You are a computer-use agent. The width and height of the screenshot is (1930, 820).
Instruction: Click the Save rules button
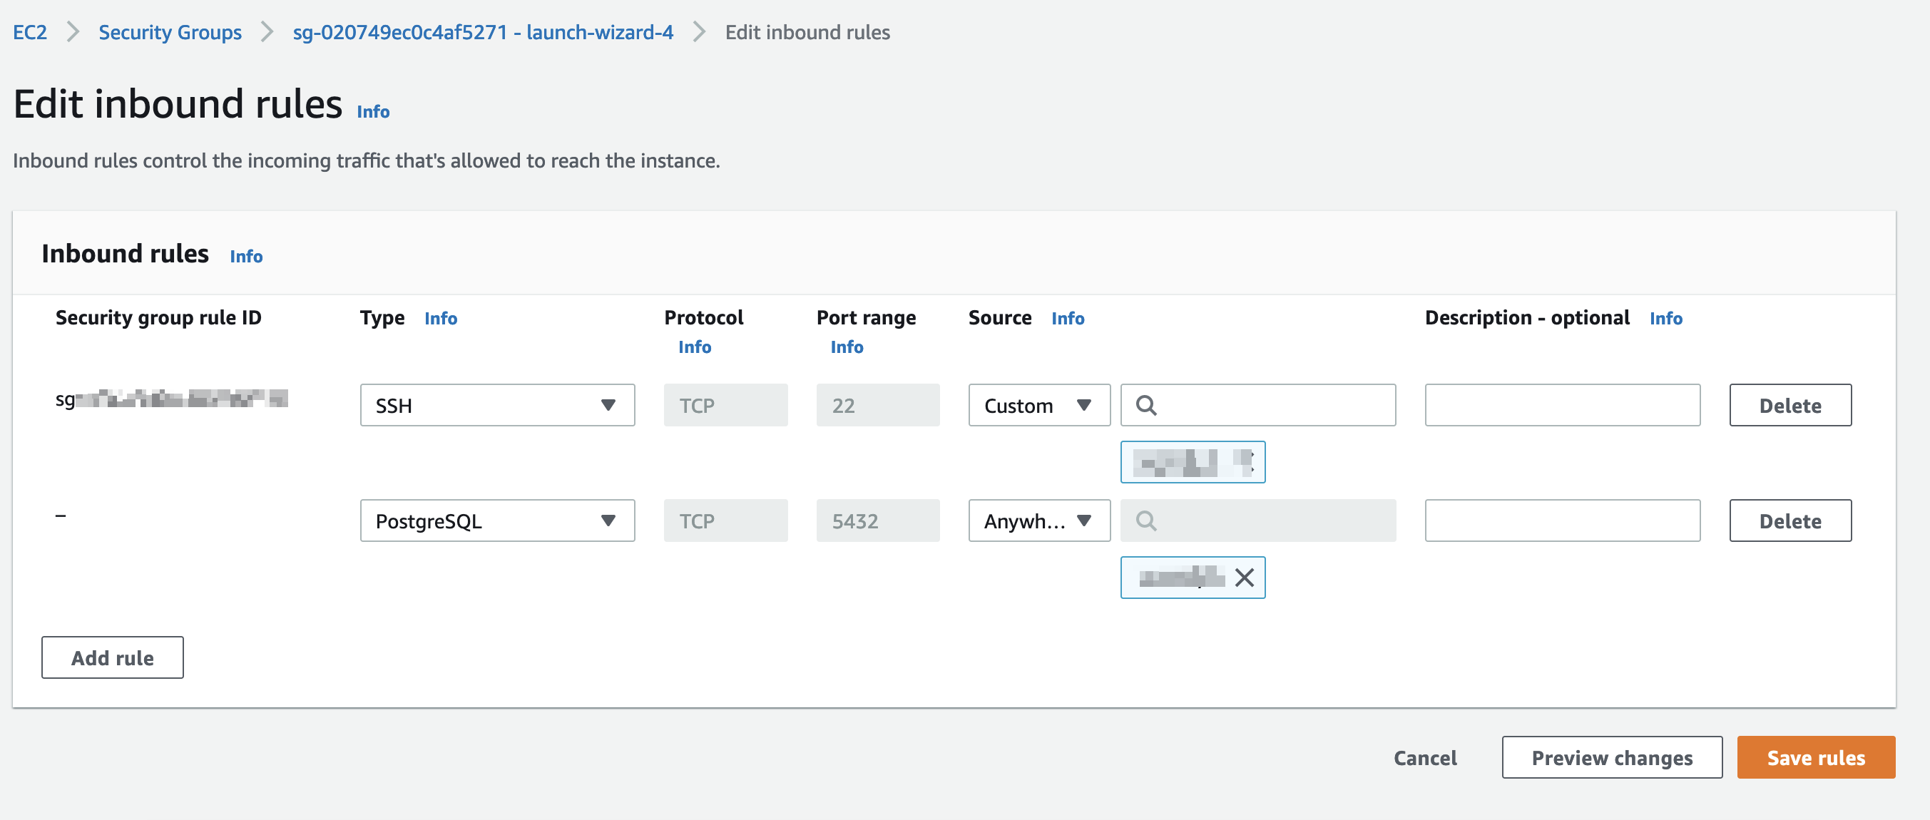tap(1814, 757)
